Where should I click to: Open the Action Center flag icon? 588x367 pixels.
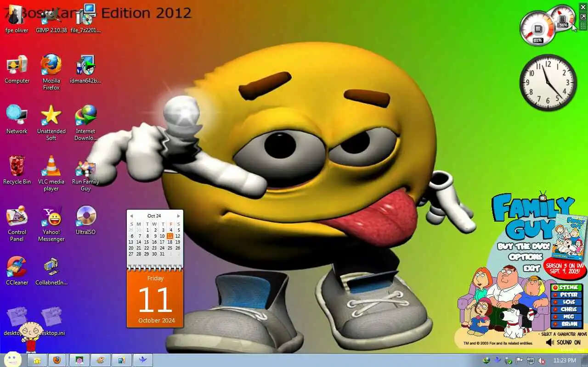click(520, 361)
